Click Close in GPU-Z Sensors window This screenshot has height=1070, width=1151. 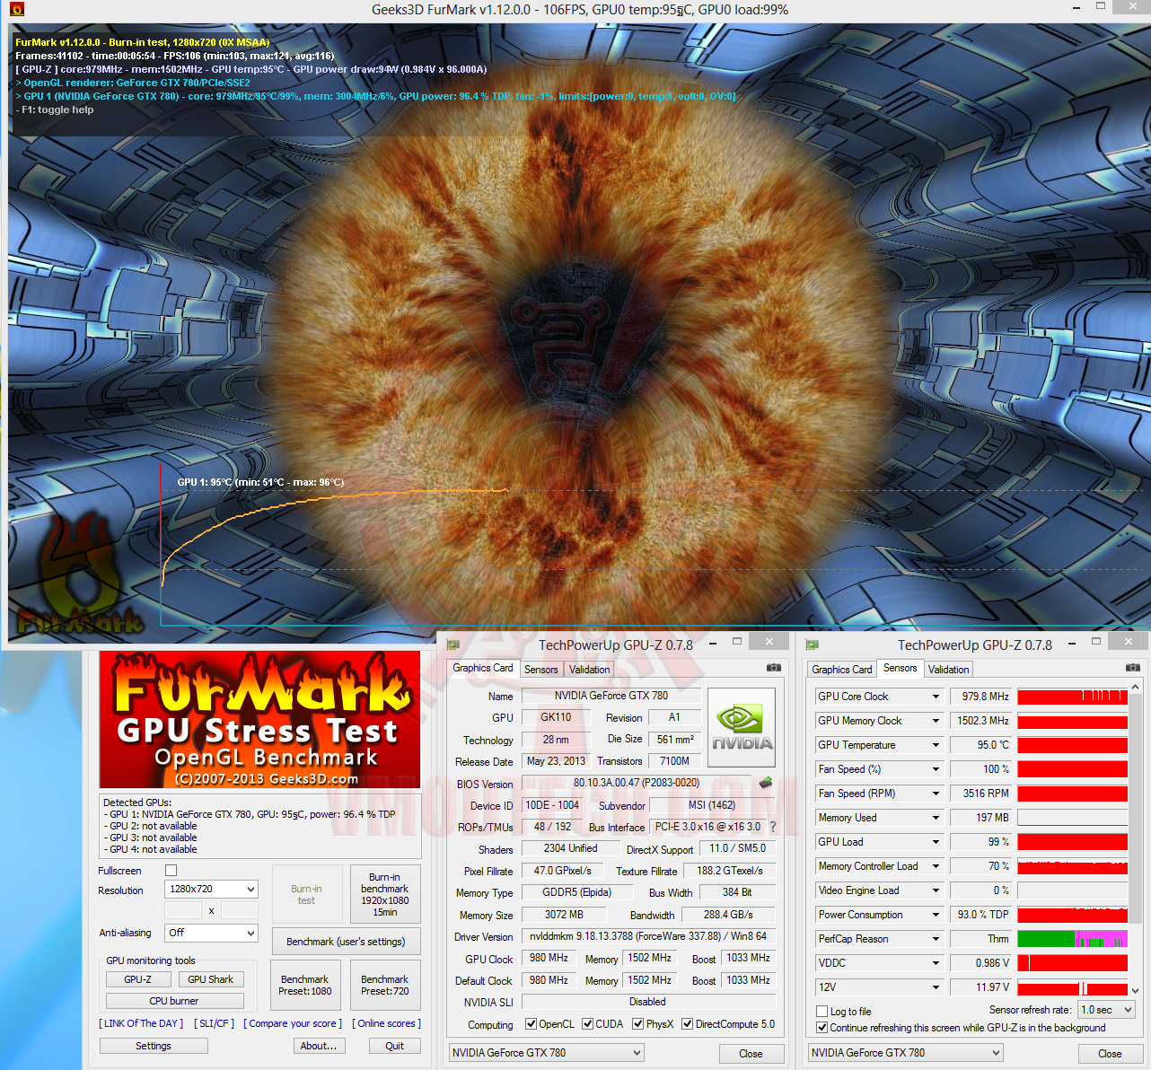coord(1110,1054)
